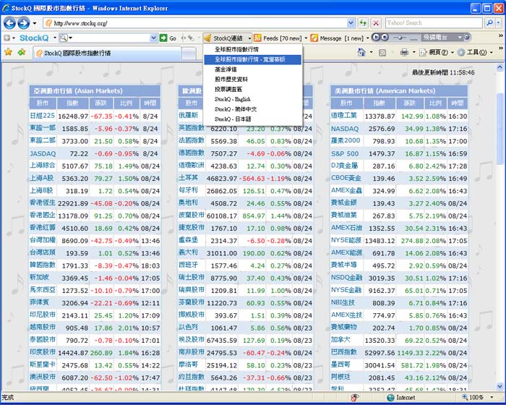Choose 基金淨值 from the dropdown menu
Image resolution: width=506 pixels, height=405 pixels.
pos(253,69)
